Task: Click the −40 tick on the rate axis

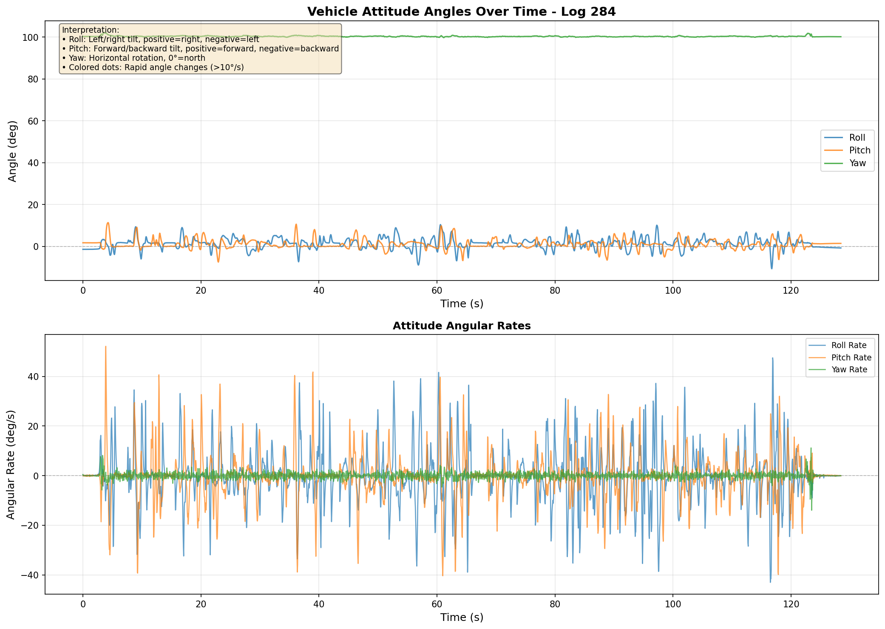Action: tap(31, 575)
